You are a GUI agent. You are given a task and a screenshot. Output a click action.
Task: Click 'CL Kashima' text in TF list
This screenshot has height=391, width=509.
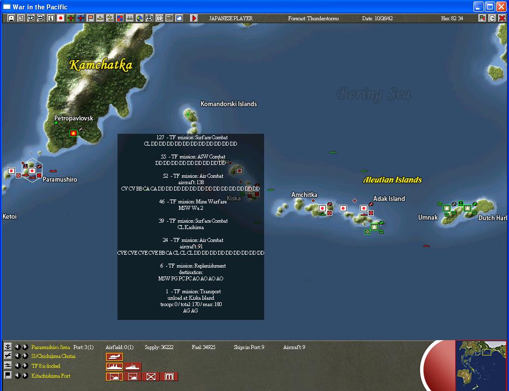(x=191, y=227)
